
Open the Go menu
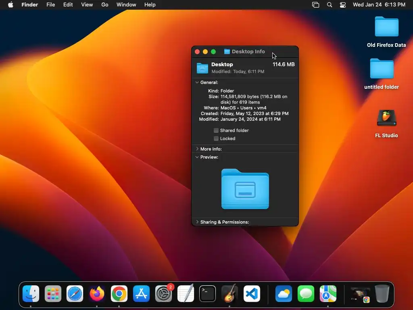[x=105, y=5]
